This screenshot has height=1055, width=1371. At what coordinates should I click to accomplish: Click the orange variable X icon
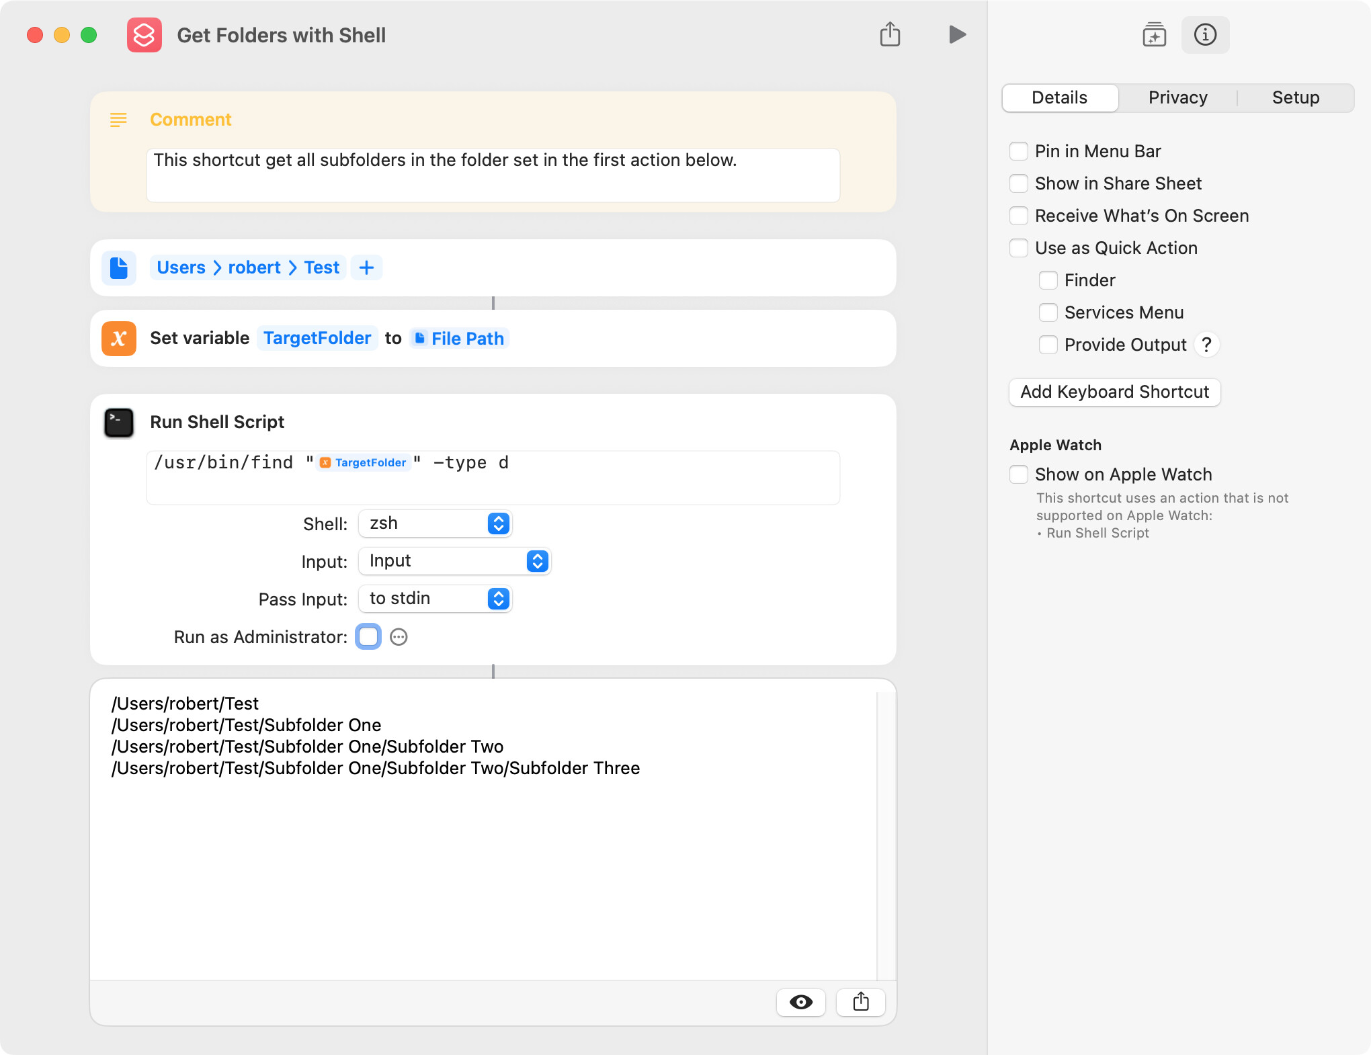tap(119, 338)
